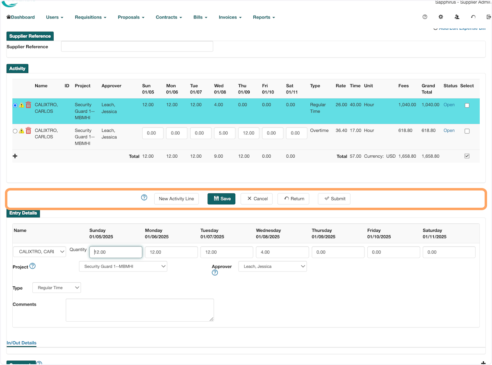Click New Activity Line button
This screenshot has height=365, width=492.
click(176, 199)
